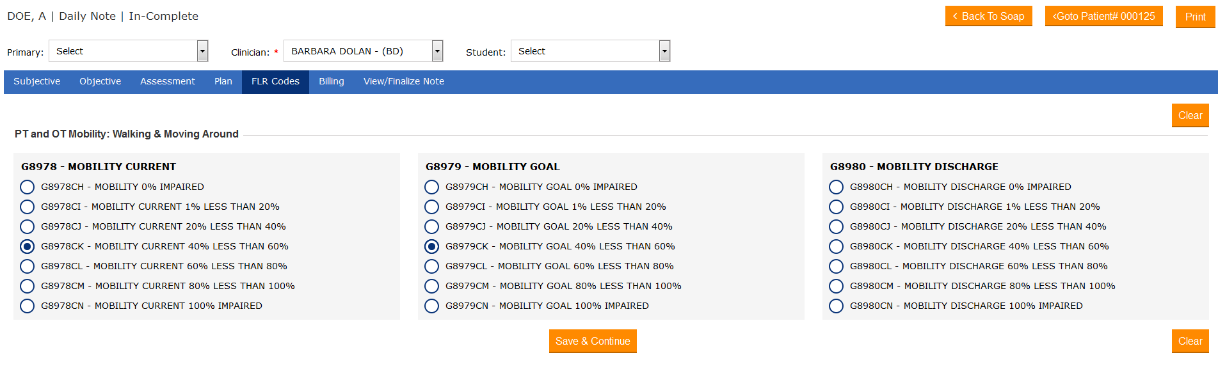Viewport: 1218px width, 369px height.
Task: Open the Billing tab
Action: [332, 82]
